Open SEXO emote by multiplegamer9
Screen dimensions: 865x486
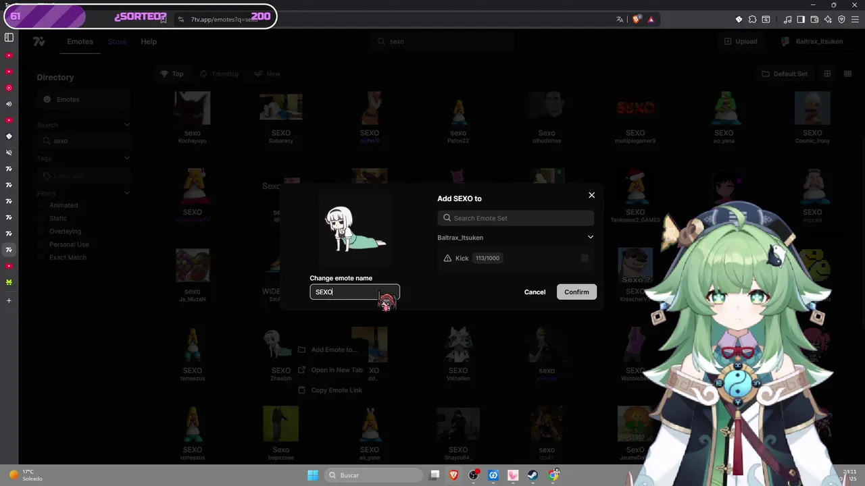(x=635, y=107)
